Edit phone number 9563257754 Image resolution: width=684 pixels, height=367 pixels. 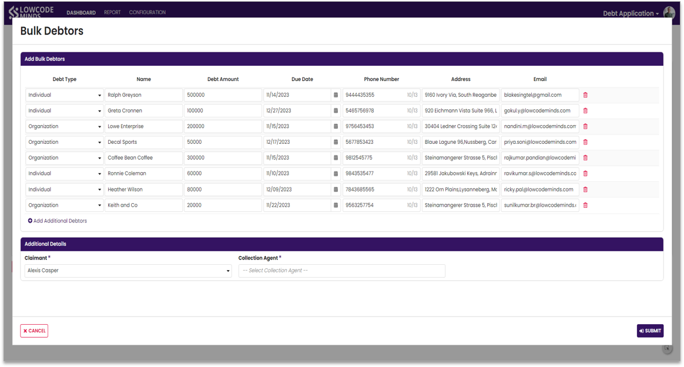381,206
